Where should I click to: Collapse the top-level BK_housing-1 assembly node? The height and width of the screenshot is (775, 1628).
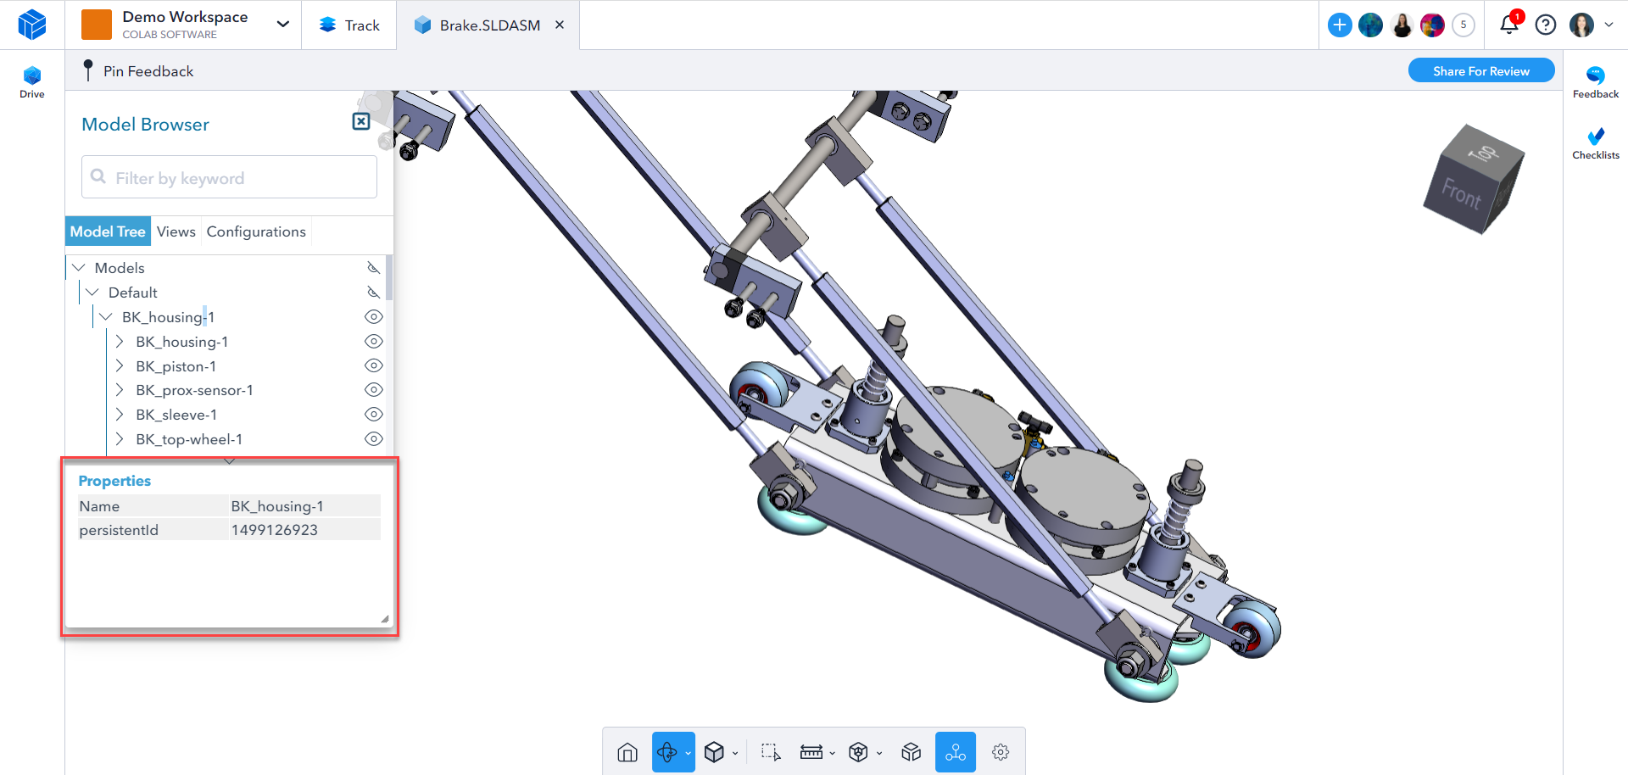tap(106, 317)
